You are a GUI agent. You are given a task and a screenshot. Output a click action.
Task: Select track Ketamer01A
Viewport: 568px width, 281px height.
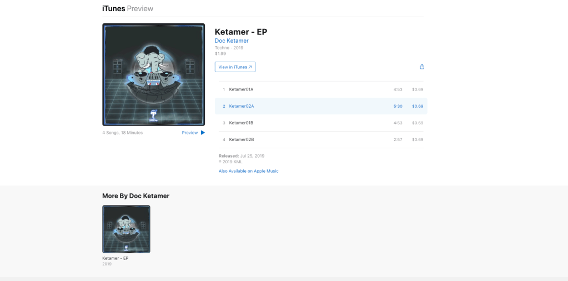click(x=321, y=89)
